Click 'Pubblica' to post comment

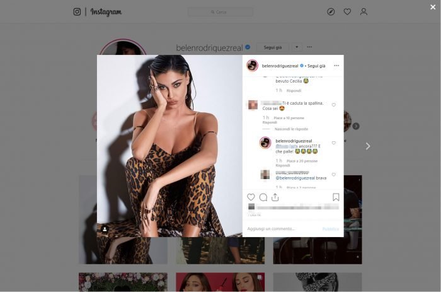coord(331,229)
